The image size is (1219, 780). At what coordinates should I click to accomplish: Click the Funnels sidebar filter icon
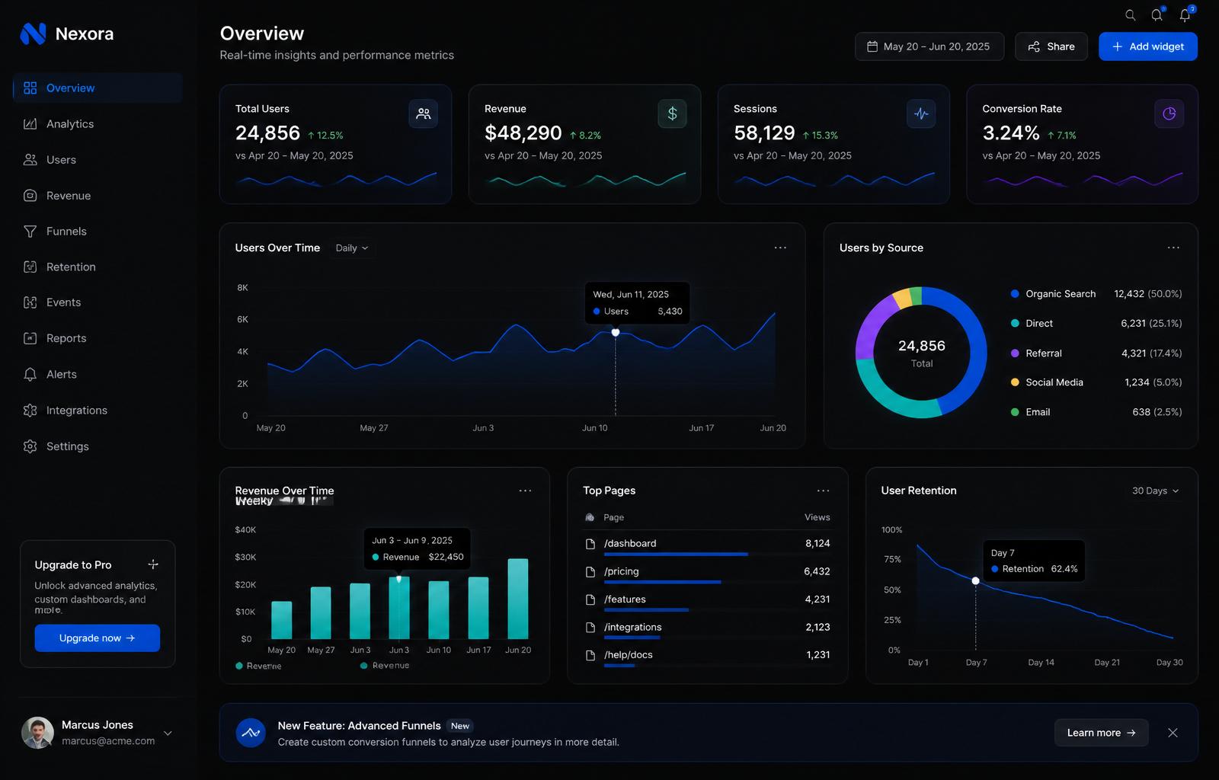tap(30, 231)
